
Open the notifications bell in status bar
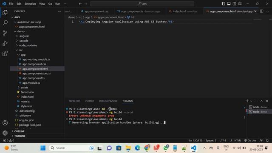[x=267, y=141]
